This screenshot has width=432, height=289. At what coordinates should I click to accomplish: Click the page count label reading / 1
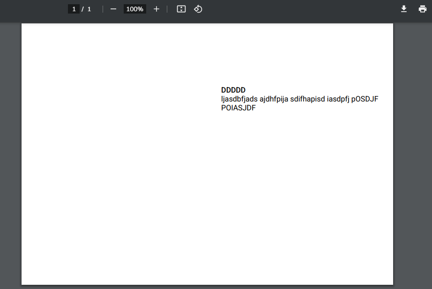click(87, 8)
